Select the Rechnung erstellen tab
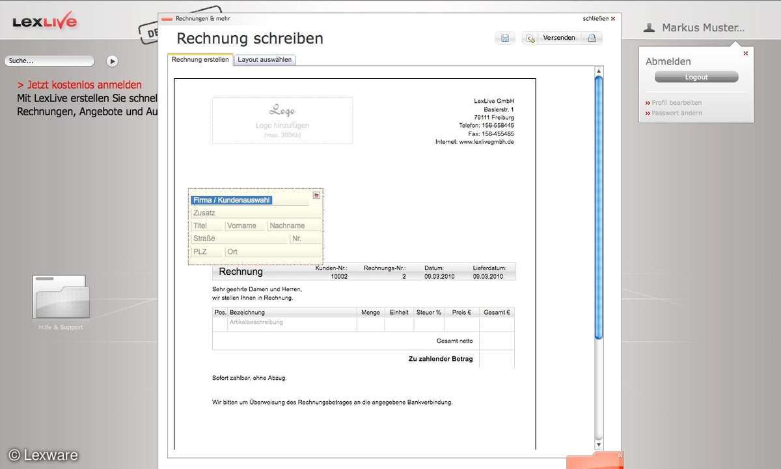This screenshot has width=781, height=469. [x=200, y=60]
